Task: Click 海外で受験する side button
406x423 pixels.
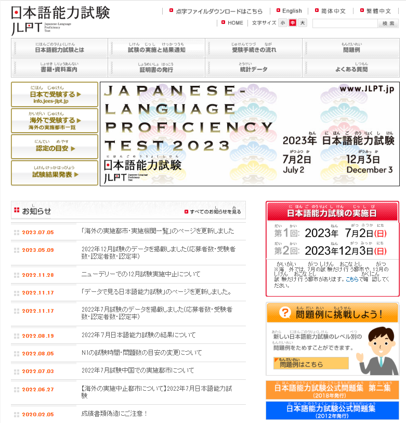Action: pos(55,121)
